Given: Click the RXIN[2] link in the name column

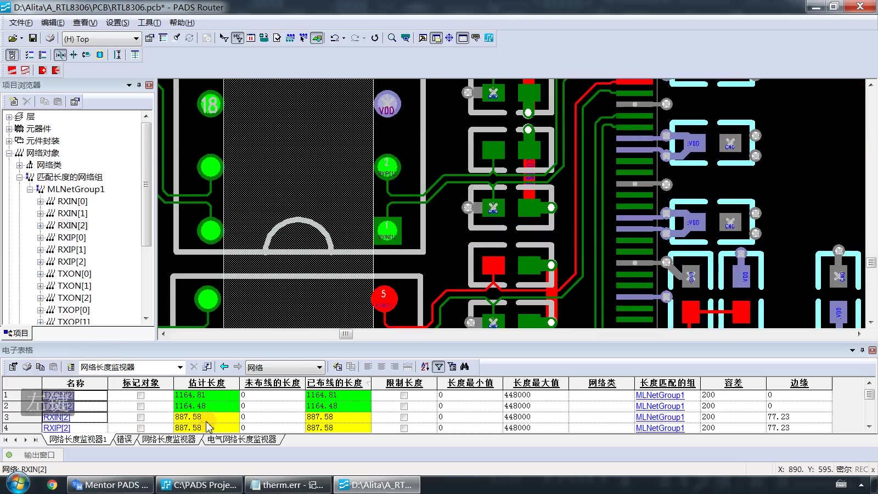Looking at the screenshot, I should (x=57, y=417).
